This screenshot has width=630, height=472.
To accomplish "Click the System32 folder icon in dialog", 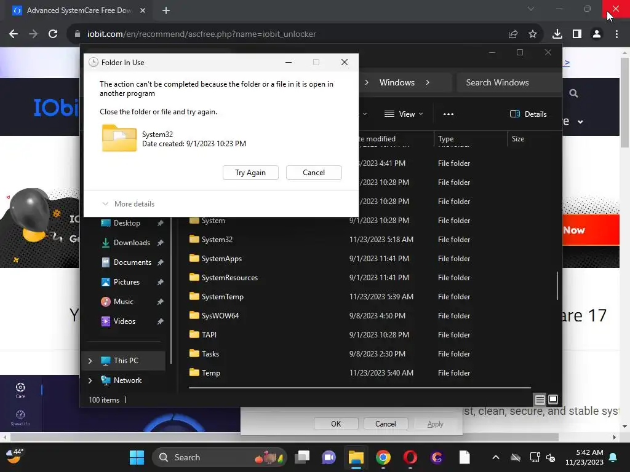I will (119, 138).
